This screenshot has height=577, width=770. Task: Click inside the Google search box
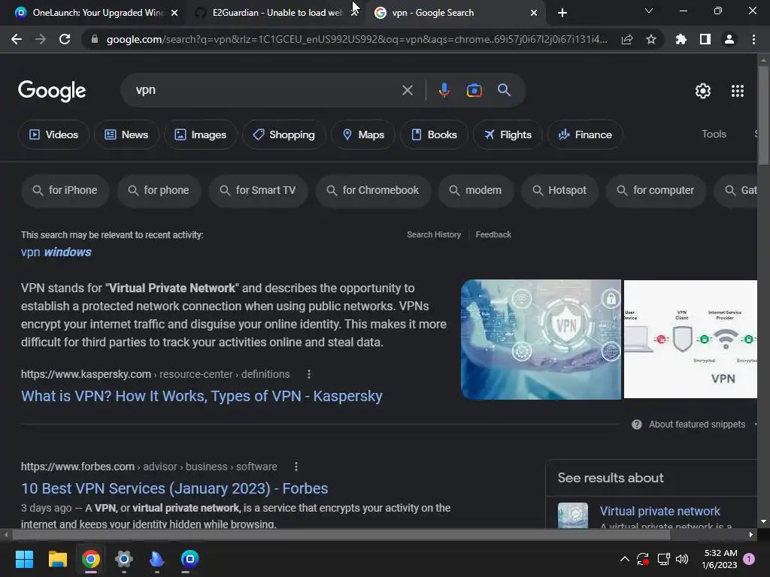(265, 90)
